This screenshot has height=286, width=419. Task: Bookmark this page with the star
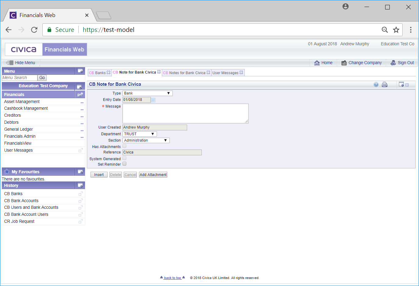click(396, 30)
